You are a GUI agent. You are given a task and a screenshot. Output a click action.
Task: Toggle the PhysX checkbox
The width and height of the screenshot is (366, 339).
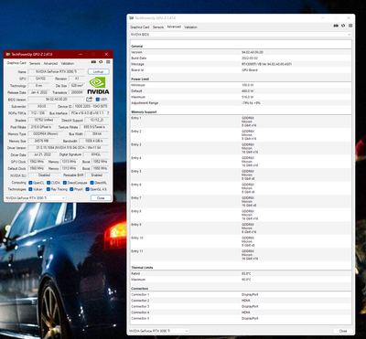coord(71,189)
